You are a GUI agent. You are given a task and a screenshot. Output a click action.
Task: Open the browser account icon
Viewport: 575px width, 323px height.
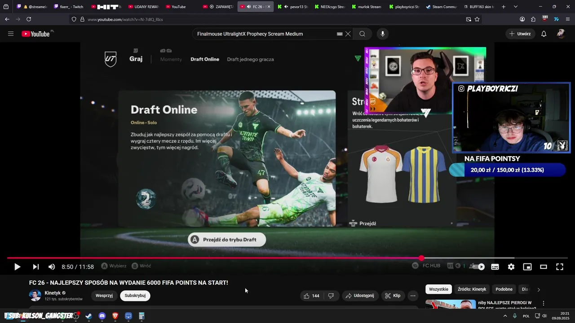pos(522,19)
